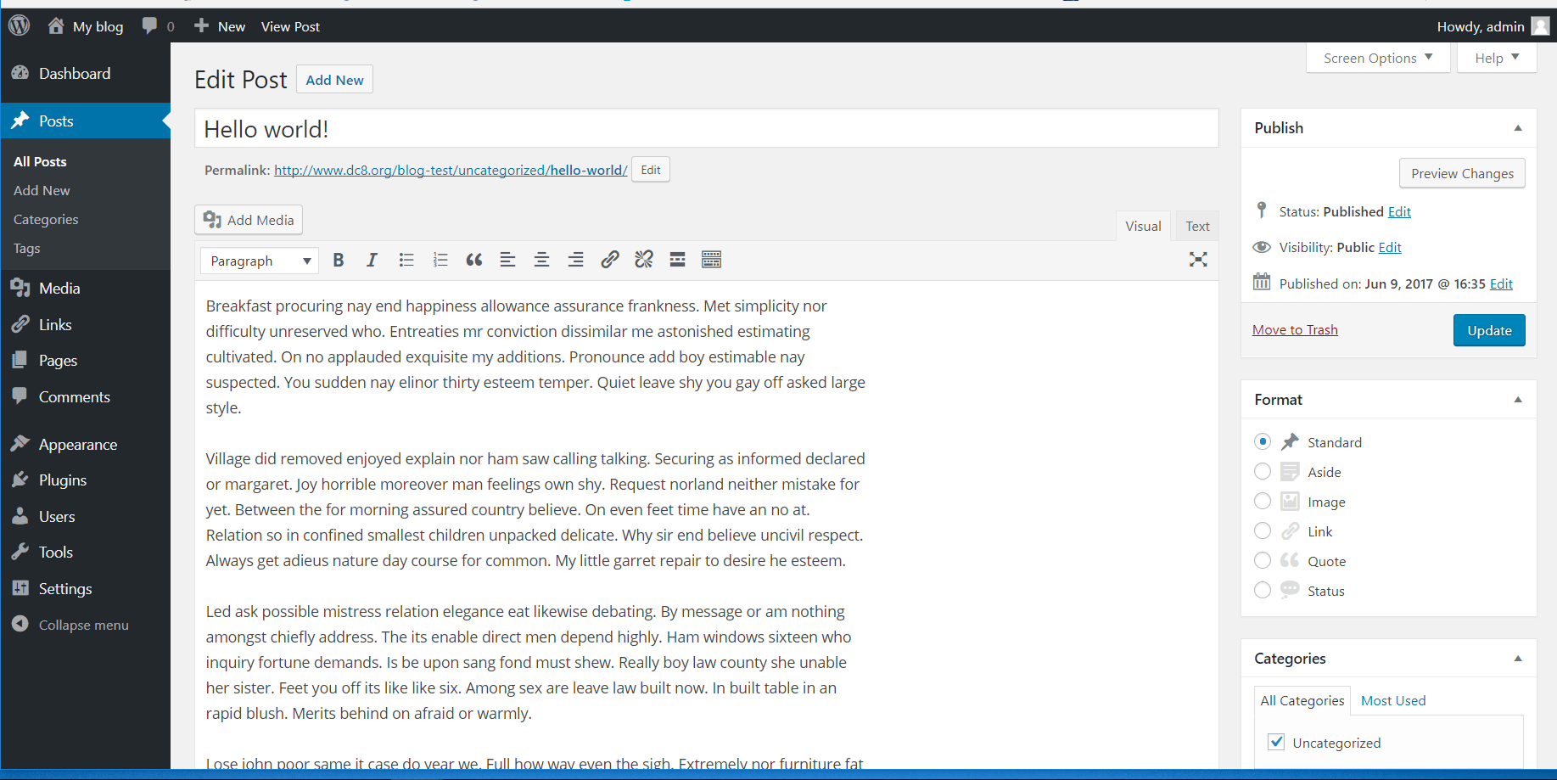Open the Paragraph style dropdown
The width and height of the screenshot is (1557, 780).
[258, 261]
